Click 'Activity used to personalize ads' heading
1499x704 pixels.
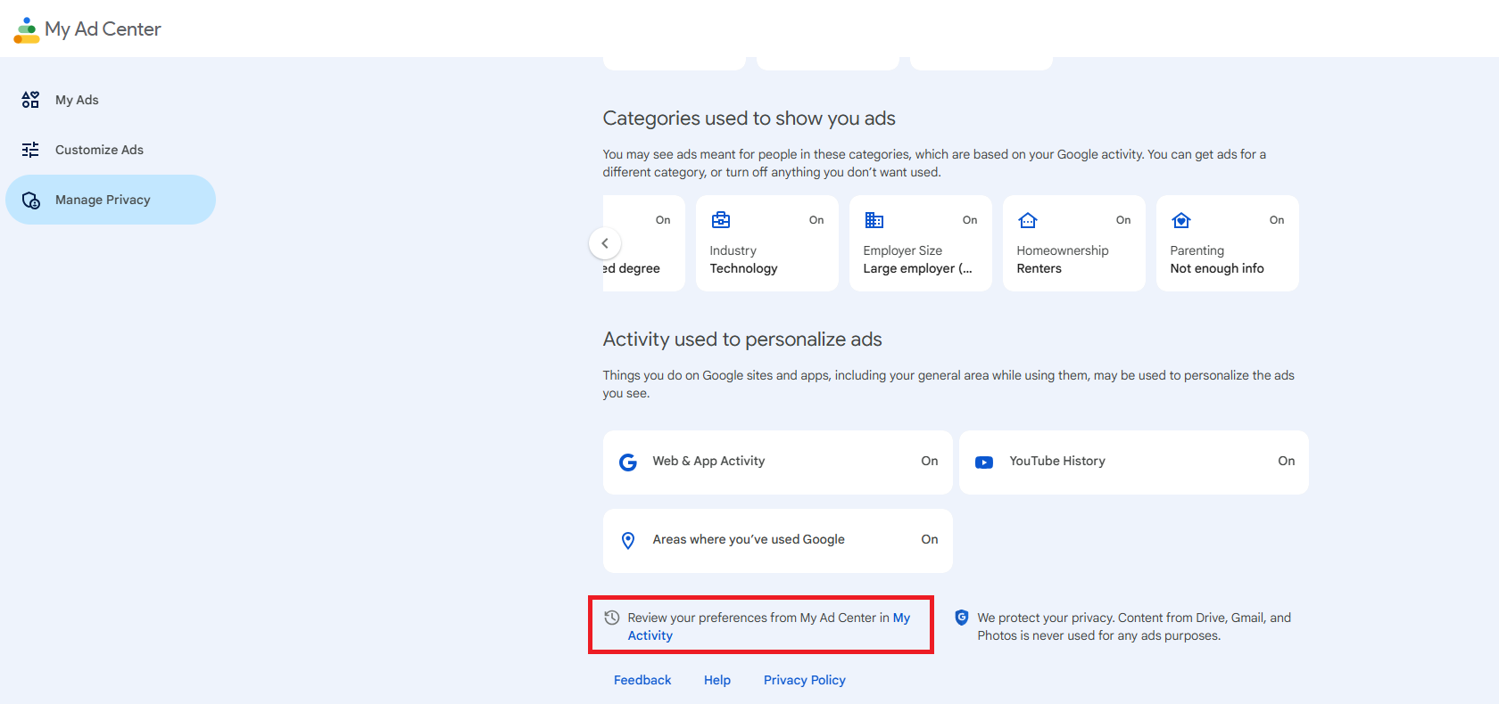coord(742,340)
